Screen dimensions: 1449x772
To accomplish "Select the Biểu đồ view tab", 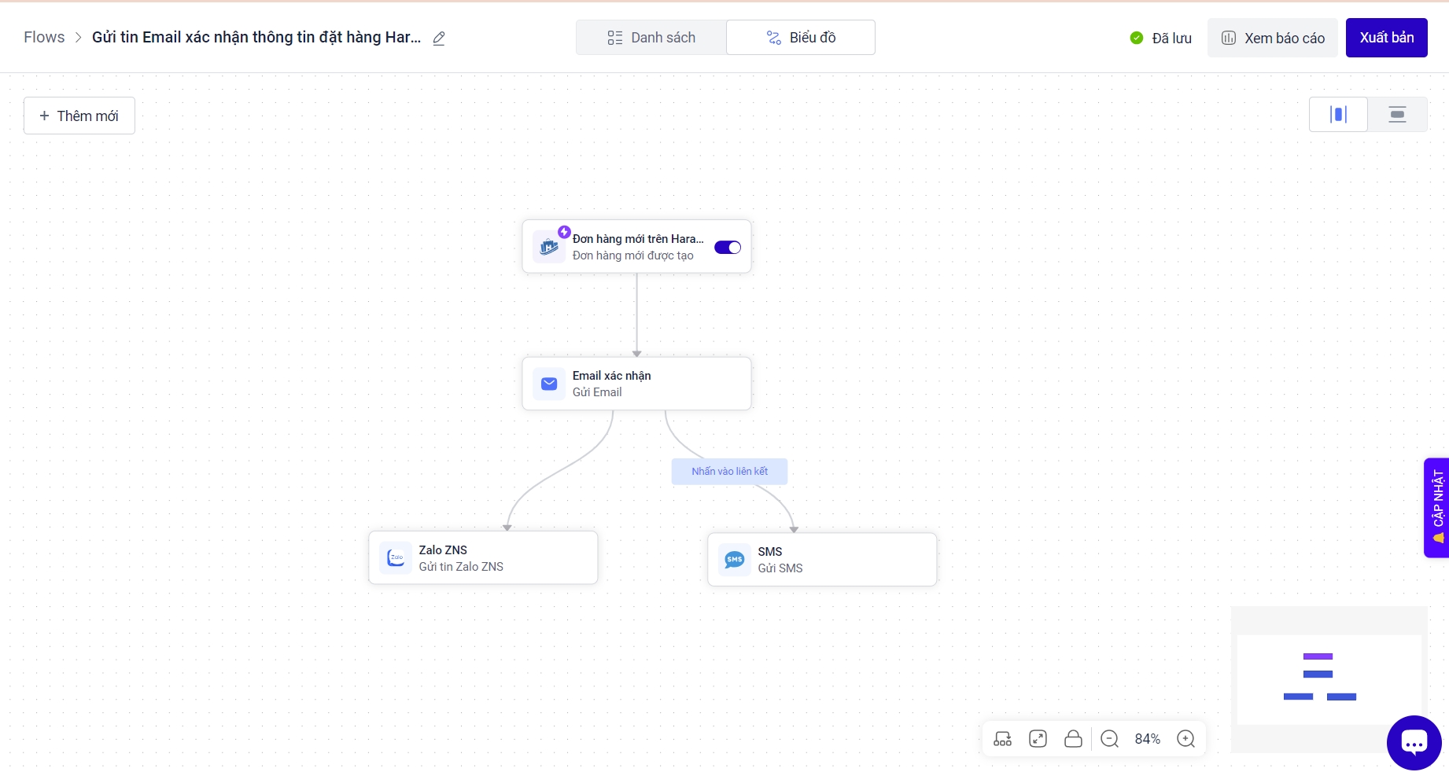I will click(801, 38).
